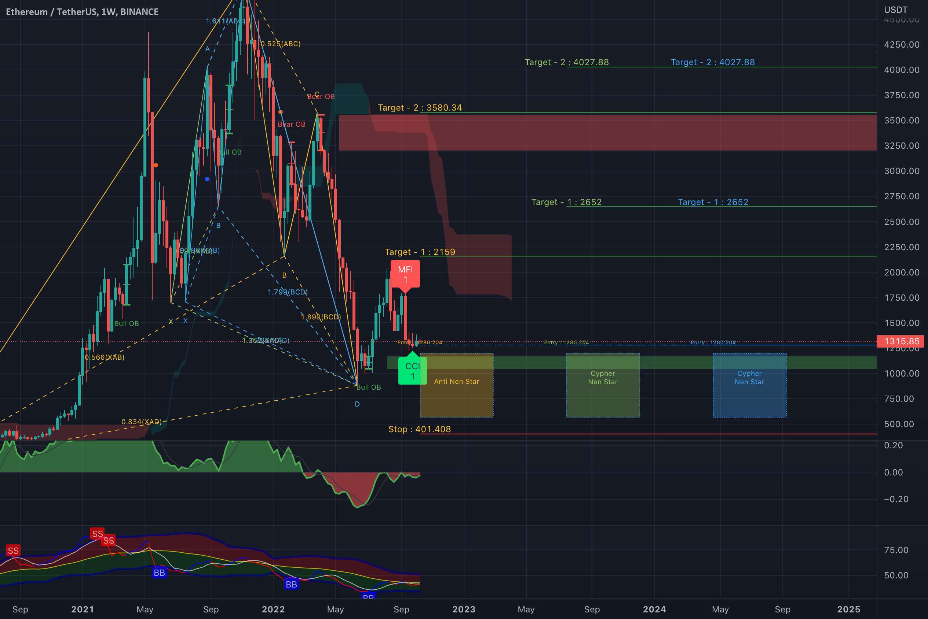Click the 0.20 oscillator axis label
Image resolution: width=928 pixels, height=619 pixels.
point(893,445)
